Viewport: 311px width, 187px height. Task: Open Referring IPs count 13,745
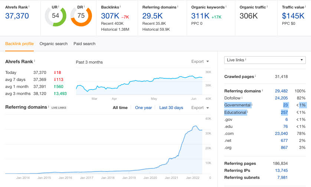(281, 170)
